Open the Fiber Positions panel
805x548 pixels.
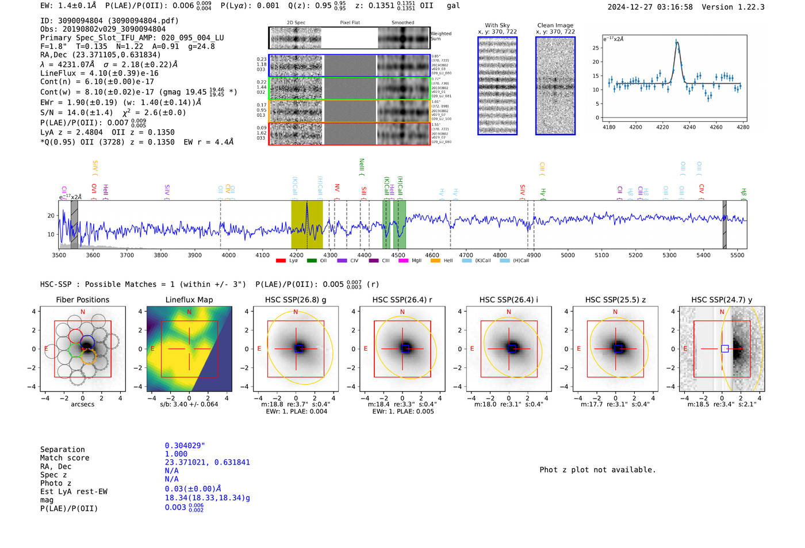click(83, 349)
